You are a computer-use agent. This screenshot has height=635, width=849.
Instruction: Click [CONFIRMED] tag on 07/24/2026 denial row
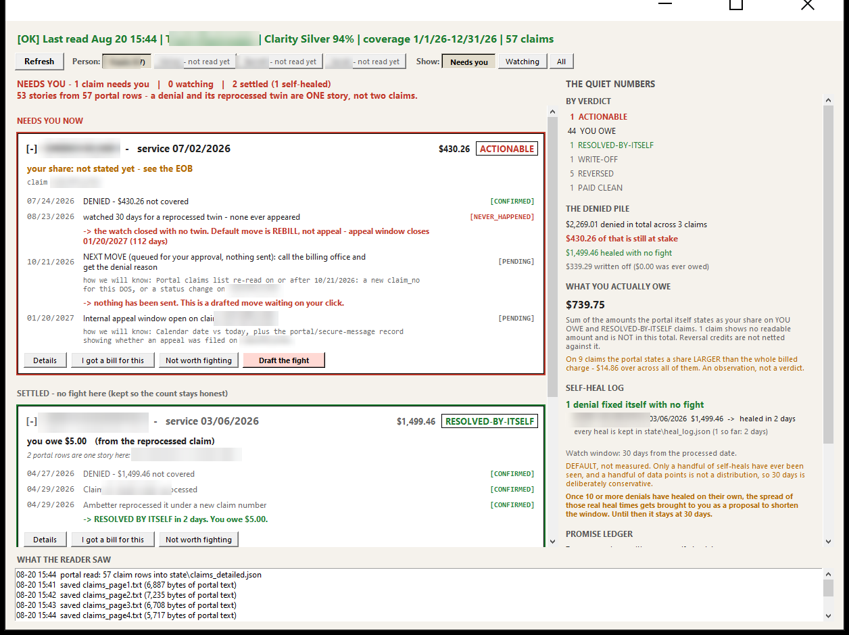coord(512,202)
